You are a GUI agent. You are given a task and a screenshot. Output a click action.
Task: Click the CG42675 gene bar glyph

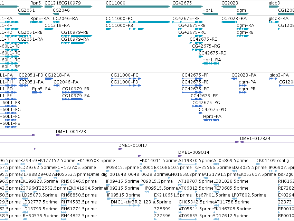[x=188, y=7]
